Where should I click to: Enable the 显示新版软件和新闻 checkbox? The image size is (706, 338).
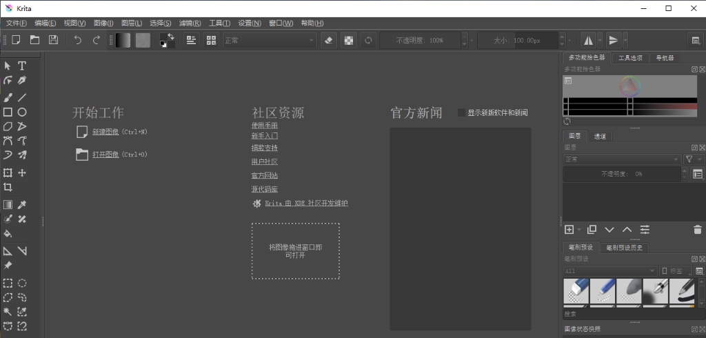click(462, 112)
